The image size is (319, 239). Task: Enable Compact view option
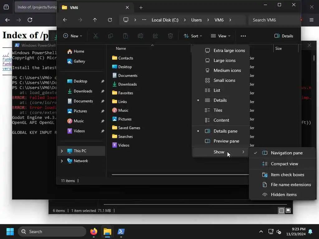[282, 164]
